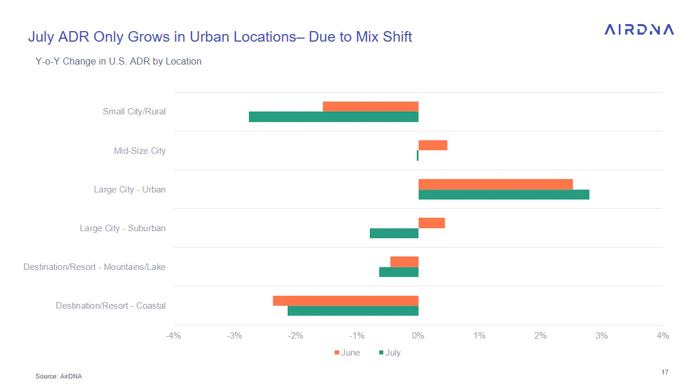Select the 'Mid-Size City' category label
The image size is (698, 392).
(140, 151)
